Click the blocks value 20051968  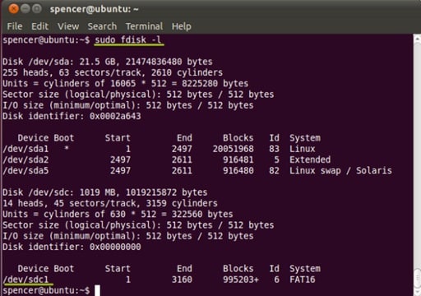(x=234, y=149)
